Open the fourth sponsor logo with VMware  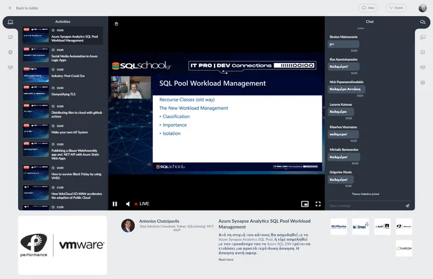pos(404,227)
